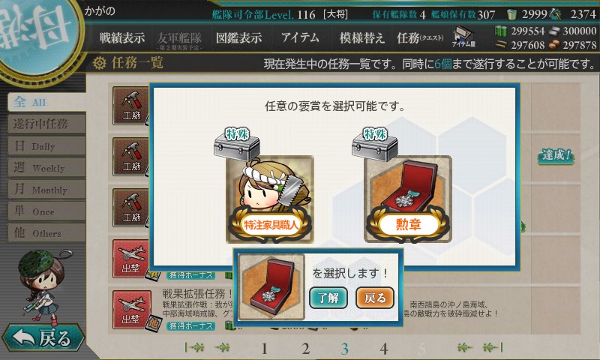This screenshot has height=360, width=600.
Task: Select the 特注家具職人 reward icon
Action: [270, 199]
